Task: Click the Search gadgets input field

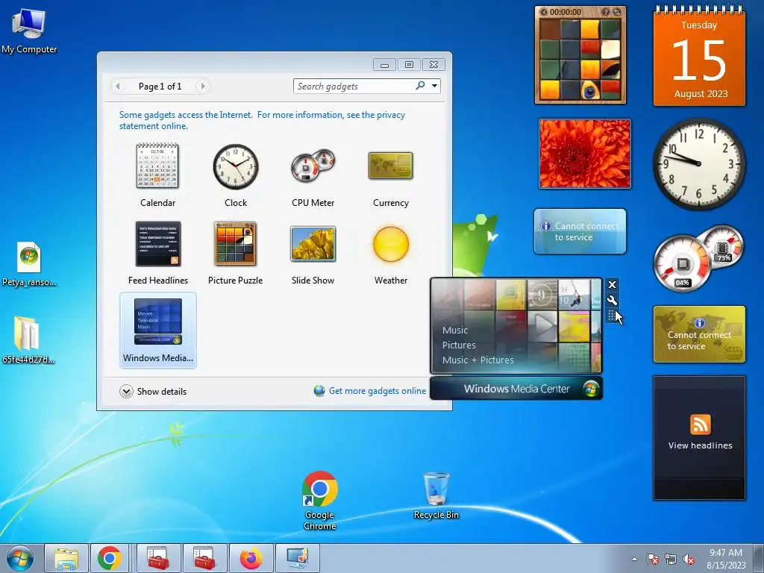Action: (x=353, y=87)
